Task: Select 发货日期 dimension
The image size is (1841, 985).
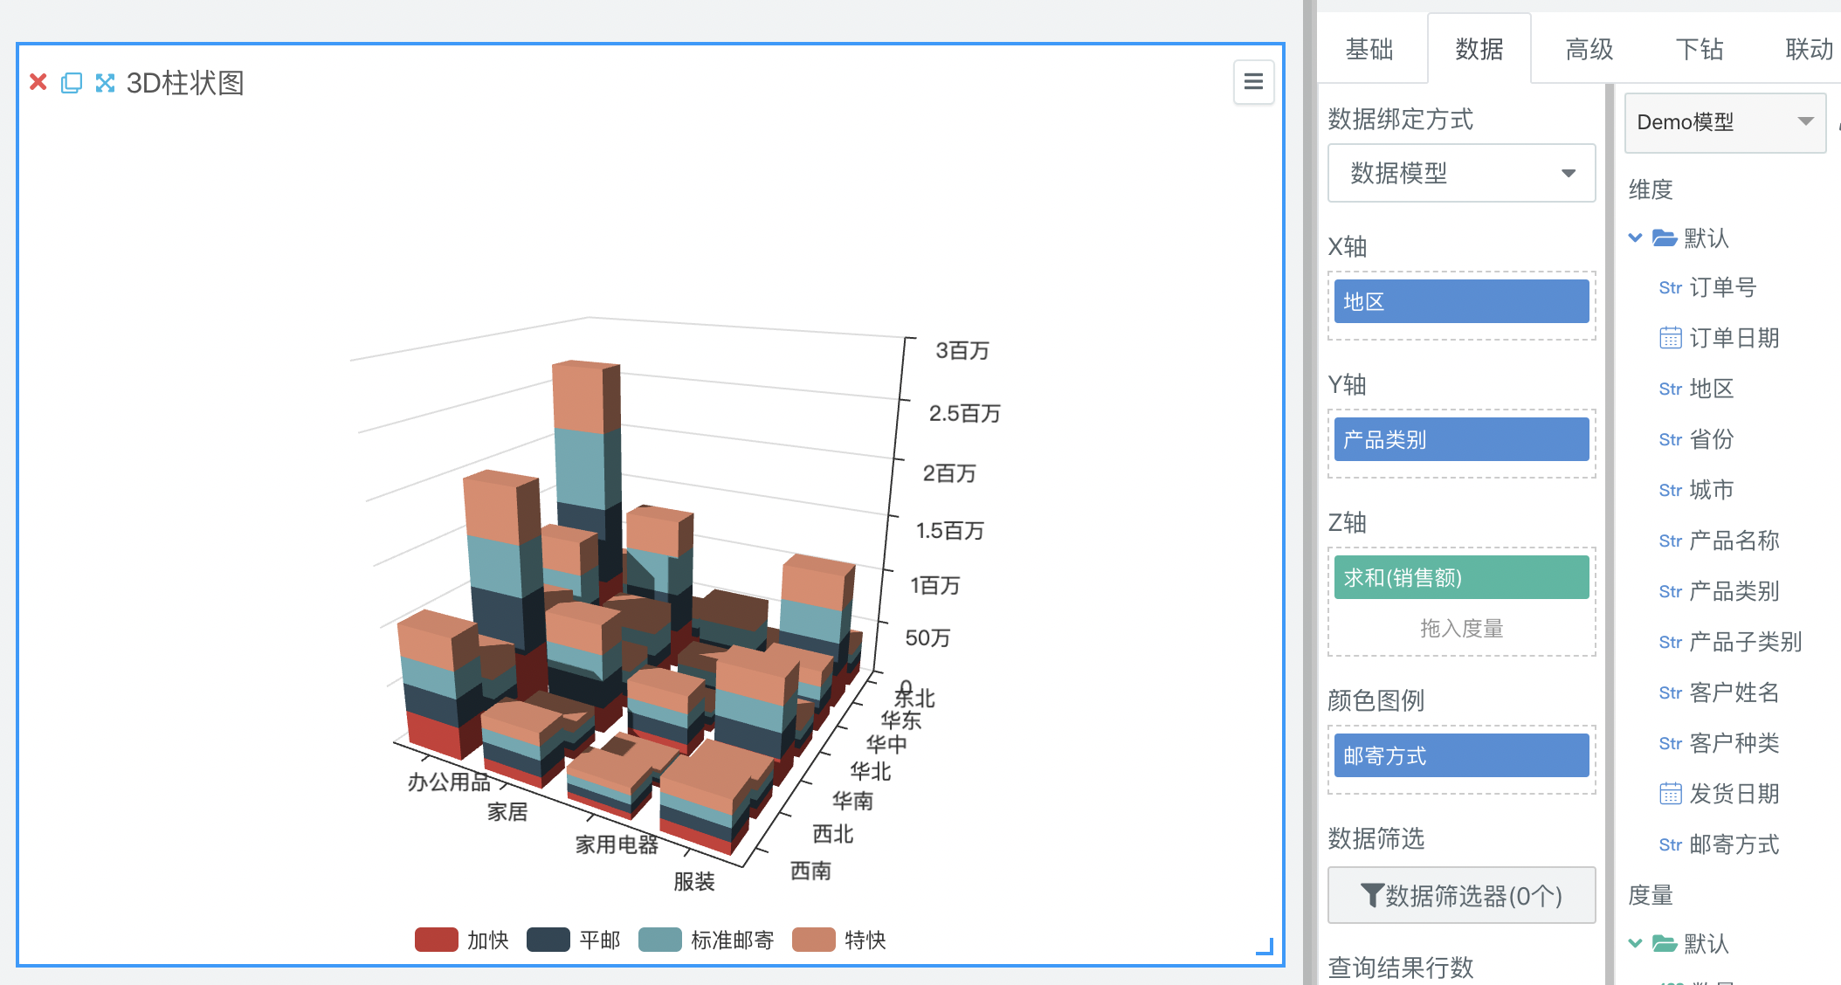Action: [x=1734, y=794]
